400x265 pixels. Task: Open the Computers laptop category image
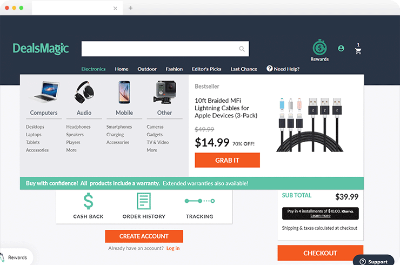45,92
